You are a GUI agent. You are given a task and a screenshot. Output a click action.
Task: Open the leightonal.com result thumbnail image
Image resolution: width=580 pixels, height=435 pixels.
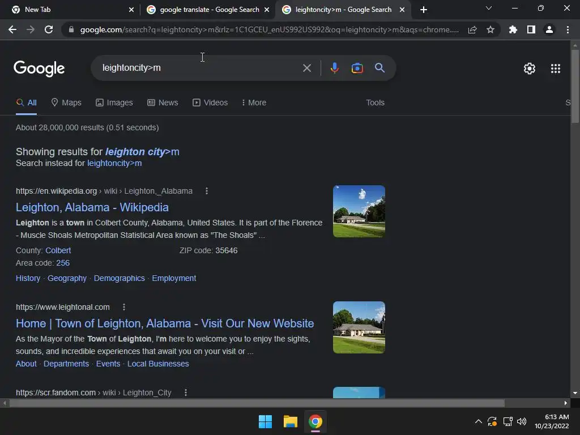pos(359,327)
